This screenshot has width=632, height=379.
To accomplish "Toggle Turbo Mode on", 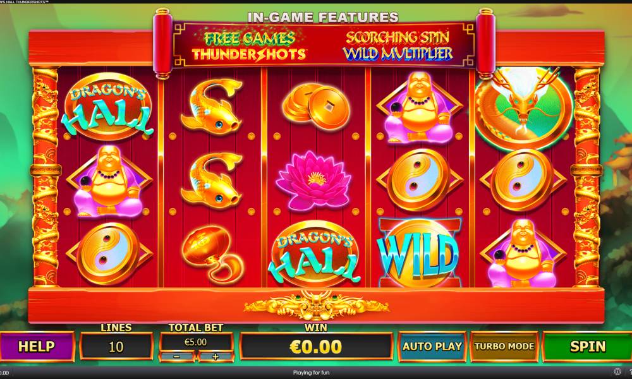I will [x=504, y=346].
